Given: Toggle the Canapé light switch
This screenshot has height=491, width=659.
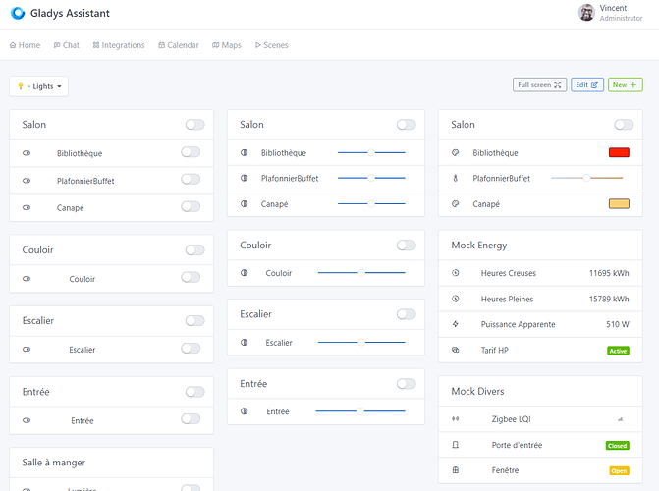Looking at the screenshot, I should 191,206.
